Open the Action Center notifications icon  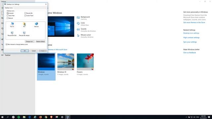[209, 117]
